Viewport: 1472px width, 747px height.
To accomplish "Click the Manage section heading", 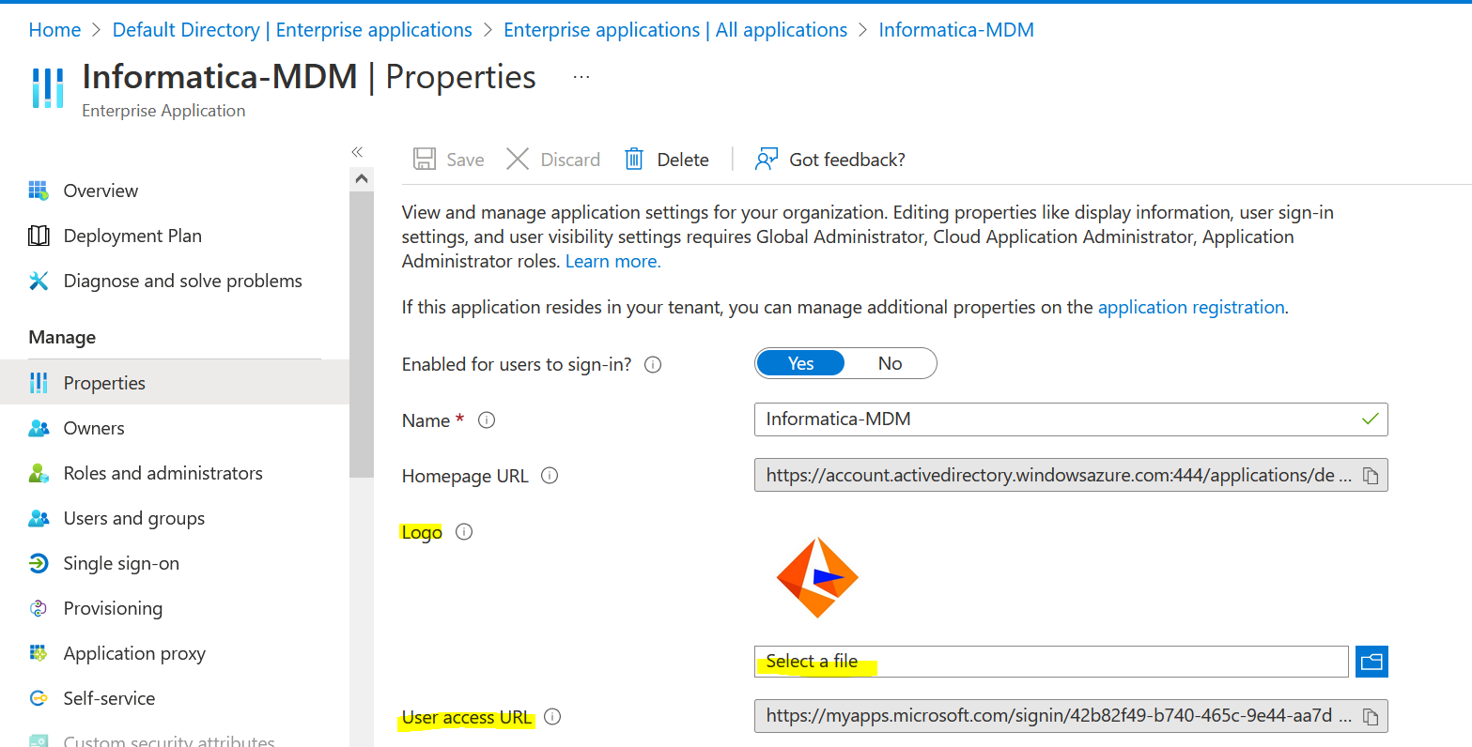I will (x=62, y=337).
